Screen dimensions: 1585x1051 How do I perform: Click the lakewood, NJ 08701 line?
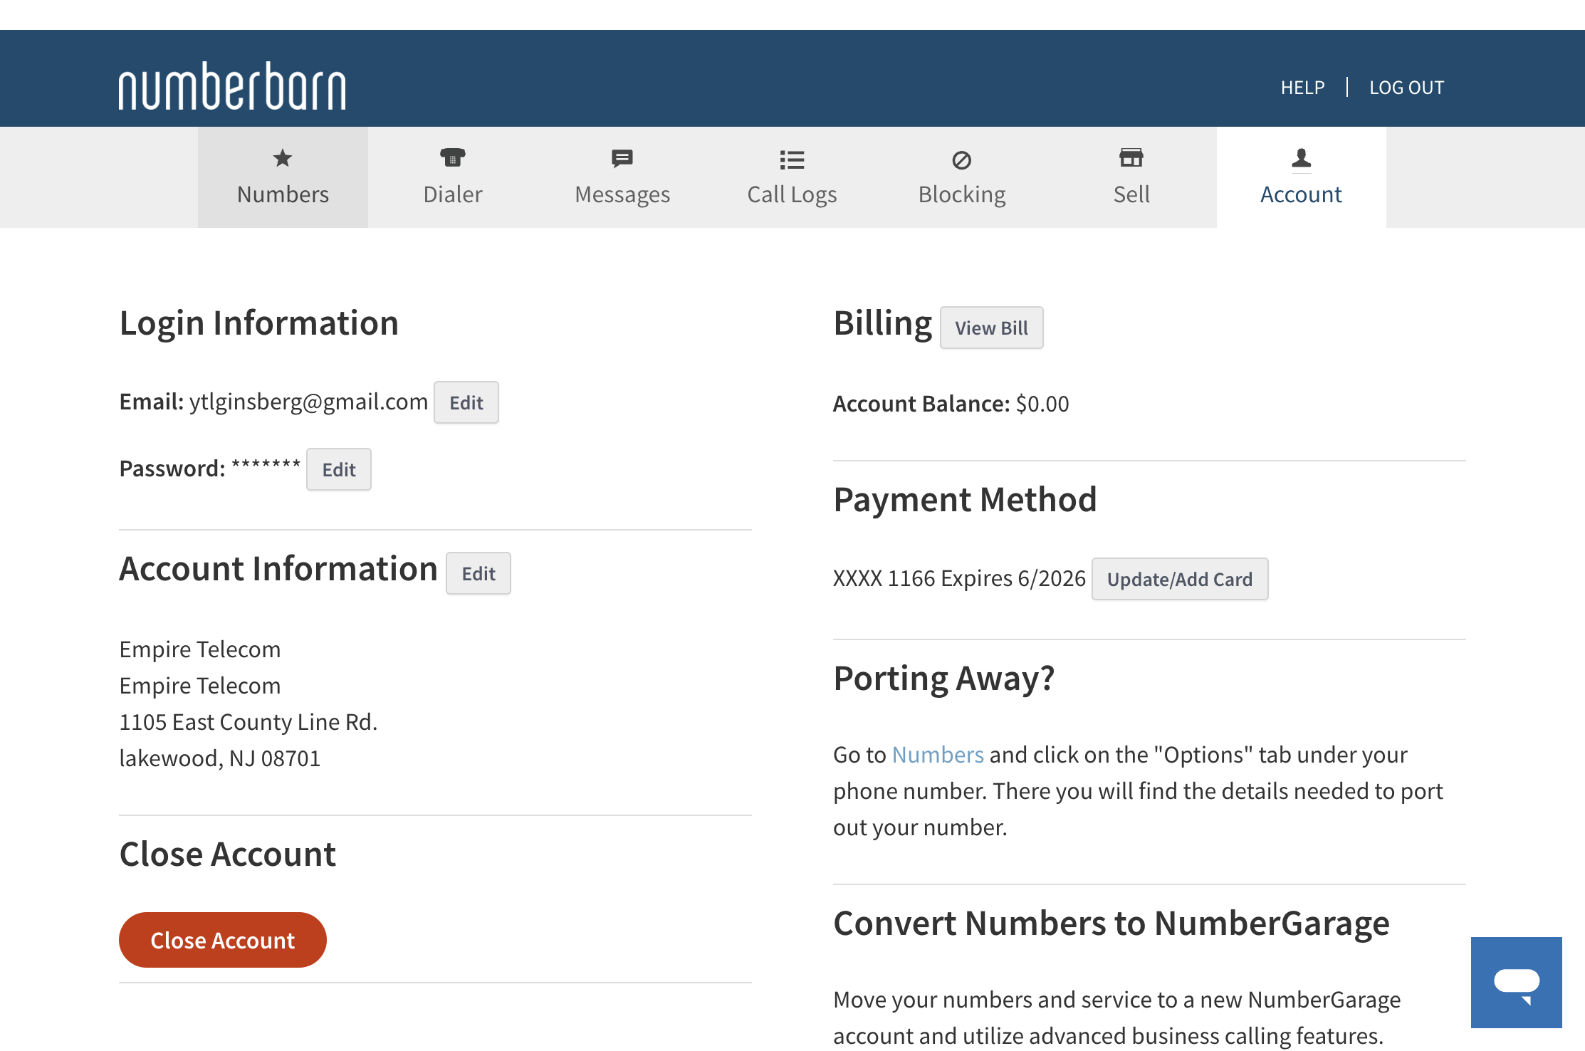coord(220,758)
